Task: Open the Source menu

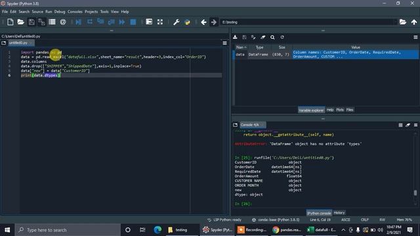Action: (37, 12)
